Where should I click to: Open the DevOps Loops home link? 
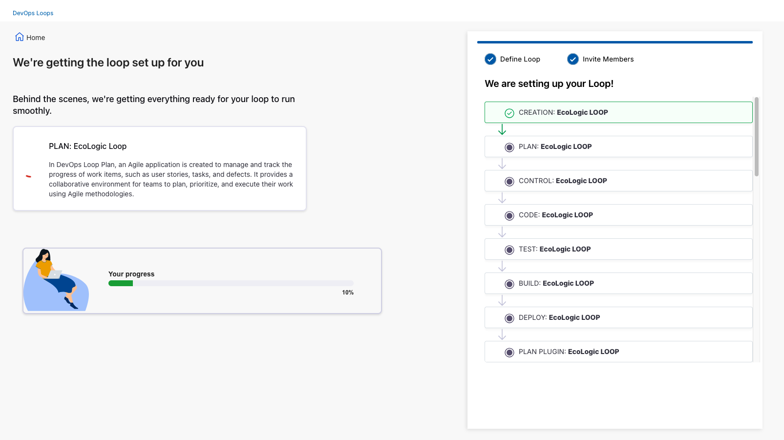point(32,13)
